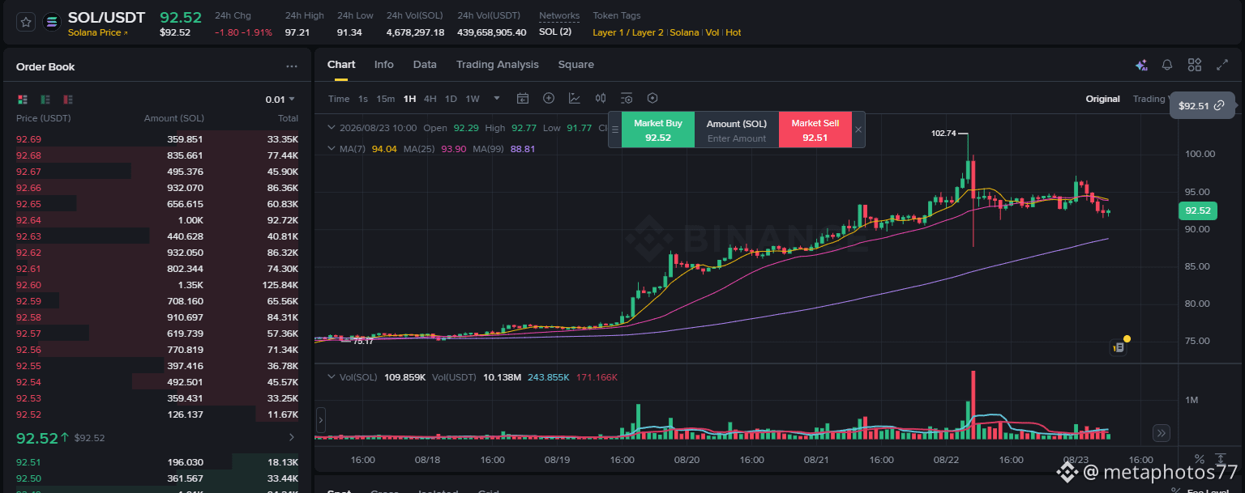1245x493 pixels.
Task: Click the 102.74 high price marker
Action: (944, 133)
